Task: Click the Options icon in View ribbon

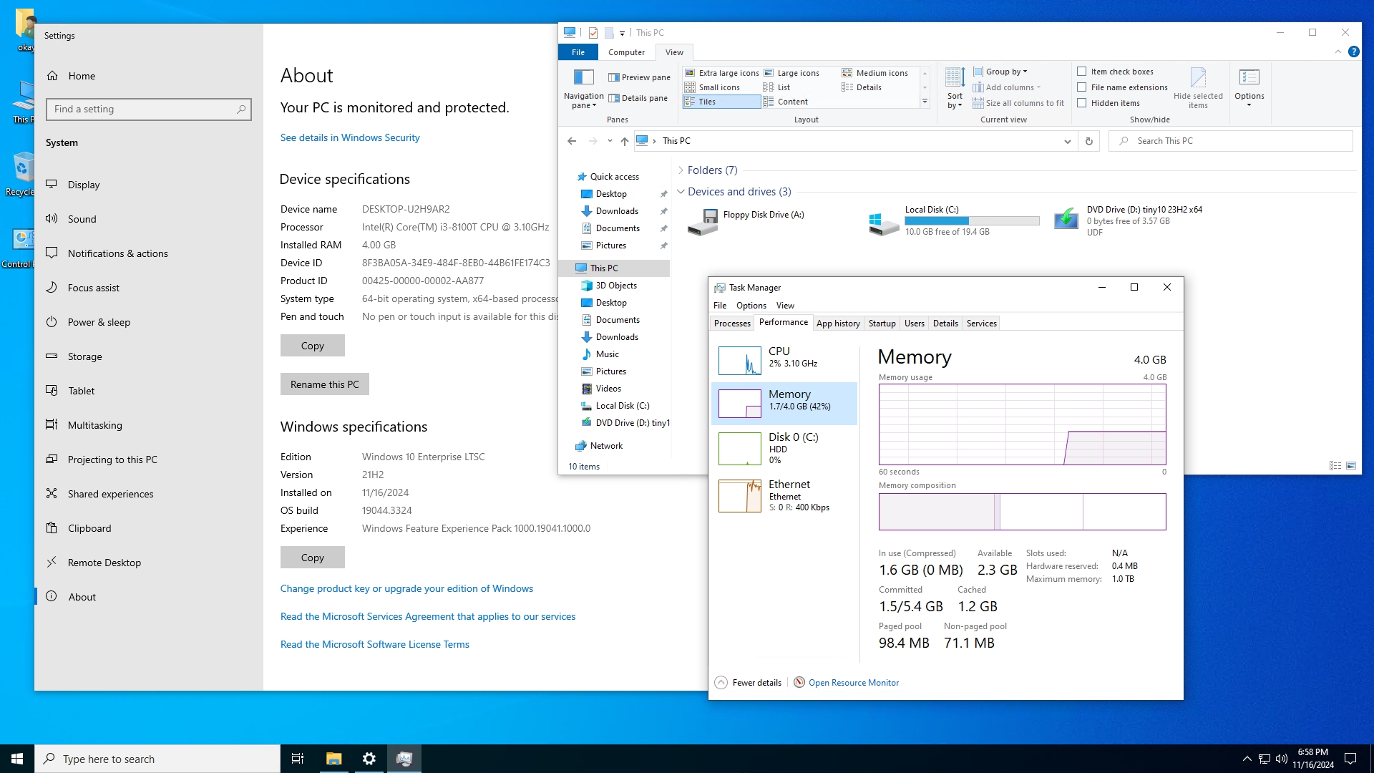Action: click(x=1249, y=77)
